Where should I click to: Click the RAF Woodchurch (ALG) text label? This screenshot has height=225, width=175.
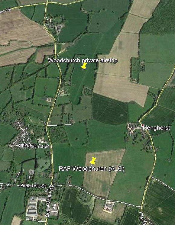[92, 169]
